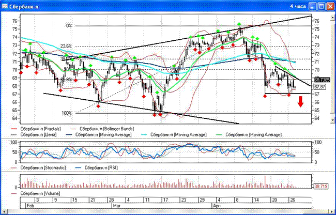This screenshot has height=215, width=336.
Task: Click the Mar month label on timeline
Action: coord(117,206)
